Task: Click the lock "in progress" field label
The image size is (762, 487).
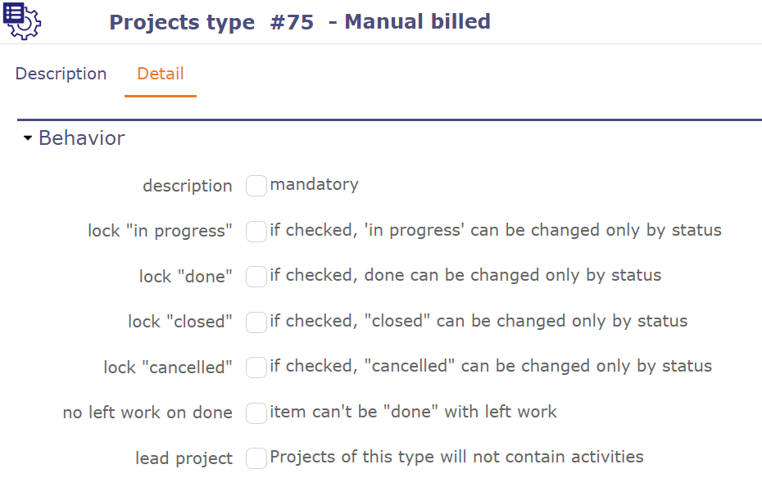Action: pyautogui.click(x=160, y=231)
